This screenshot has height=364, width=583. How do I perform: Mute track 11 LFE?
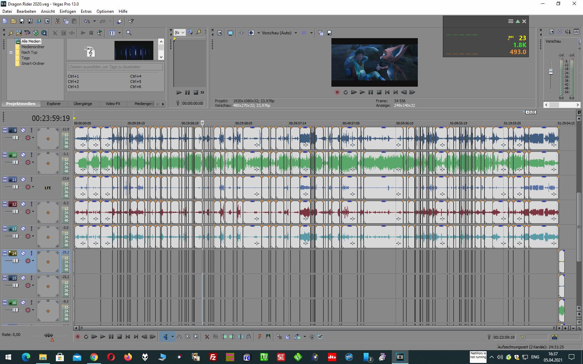click(x=23, y=180)
